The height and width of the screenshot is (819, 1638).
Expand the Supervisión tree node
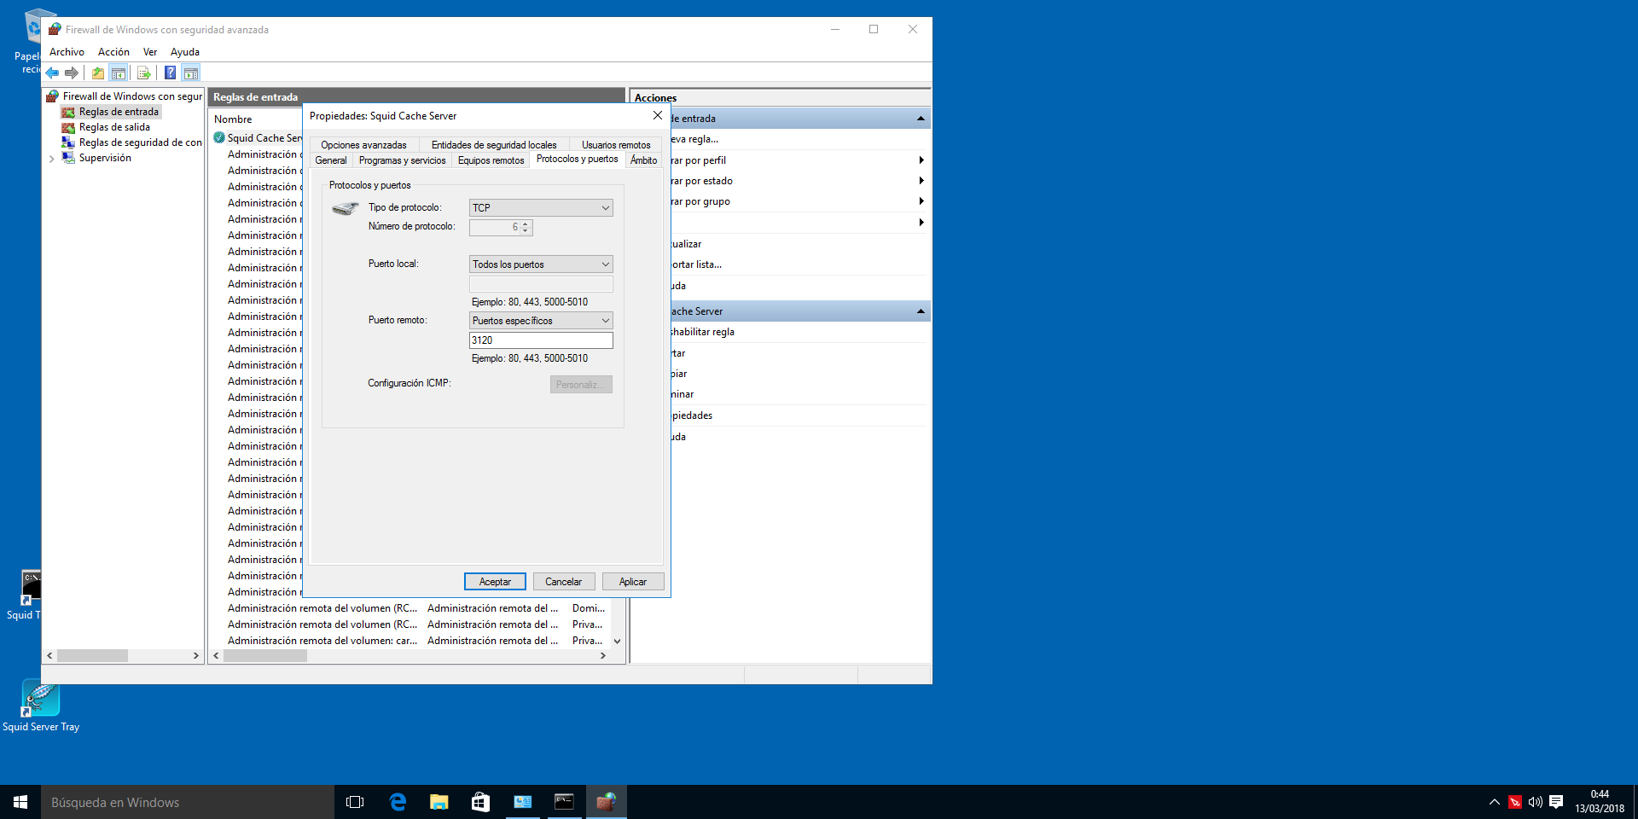[x=52, y=159]
